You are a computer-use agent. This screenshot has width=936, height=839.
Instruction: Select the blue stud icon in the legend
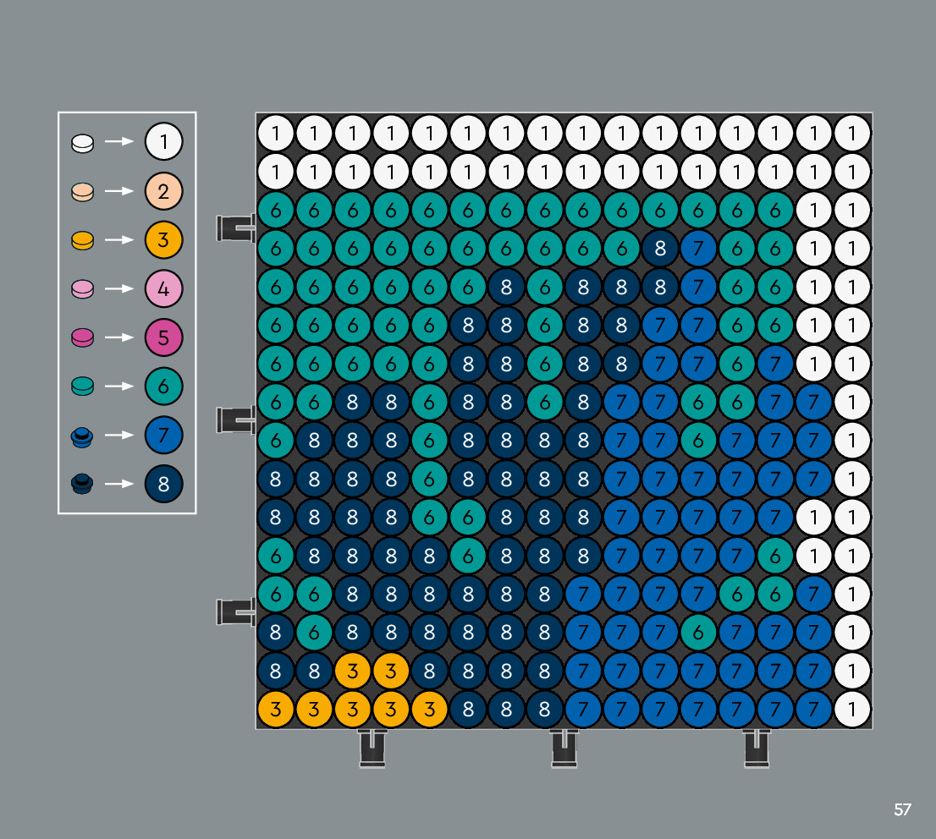pyautogui.click(x=82, y=436)
